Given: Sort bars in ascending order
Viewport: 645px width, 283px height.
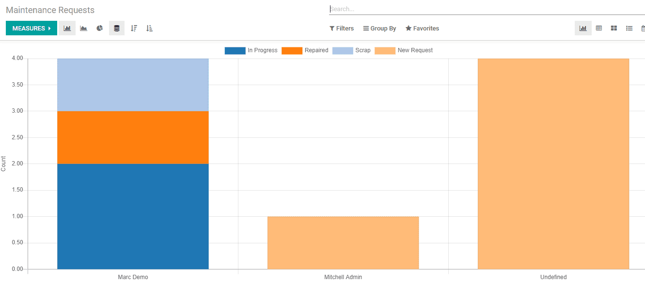Looking at the screenshot, I should (x=149, y=28).
